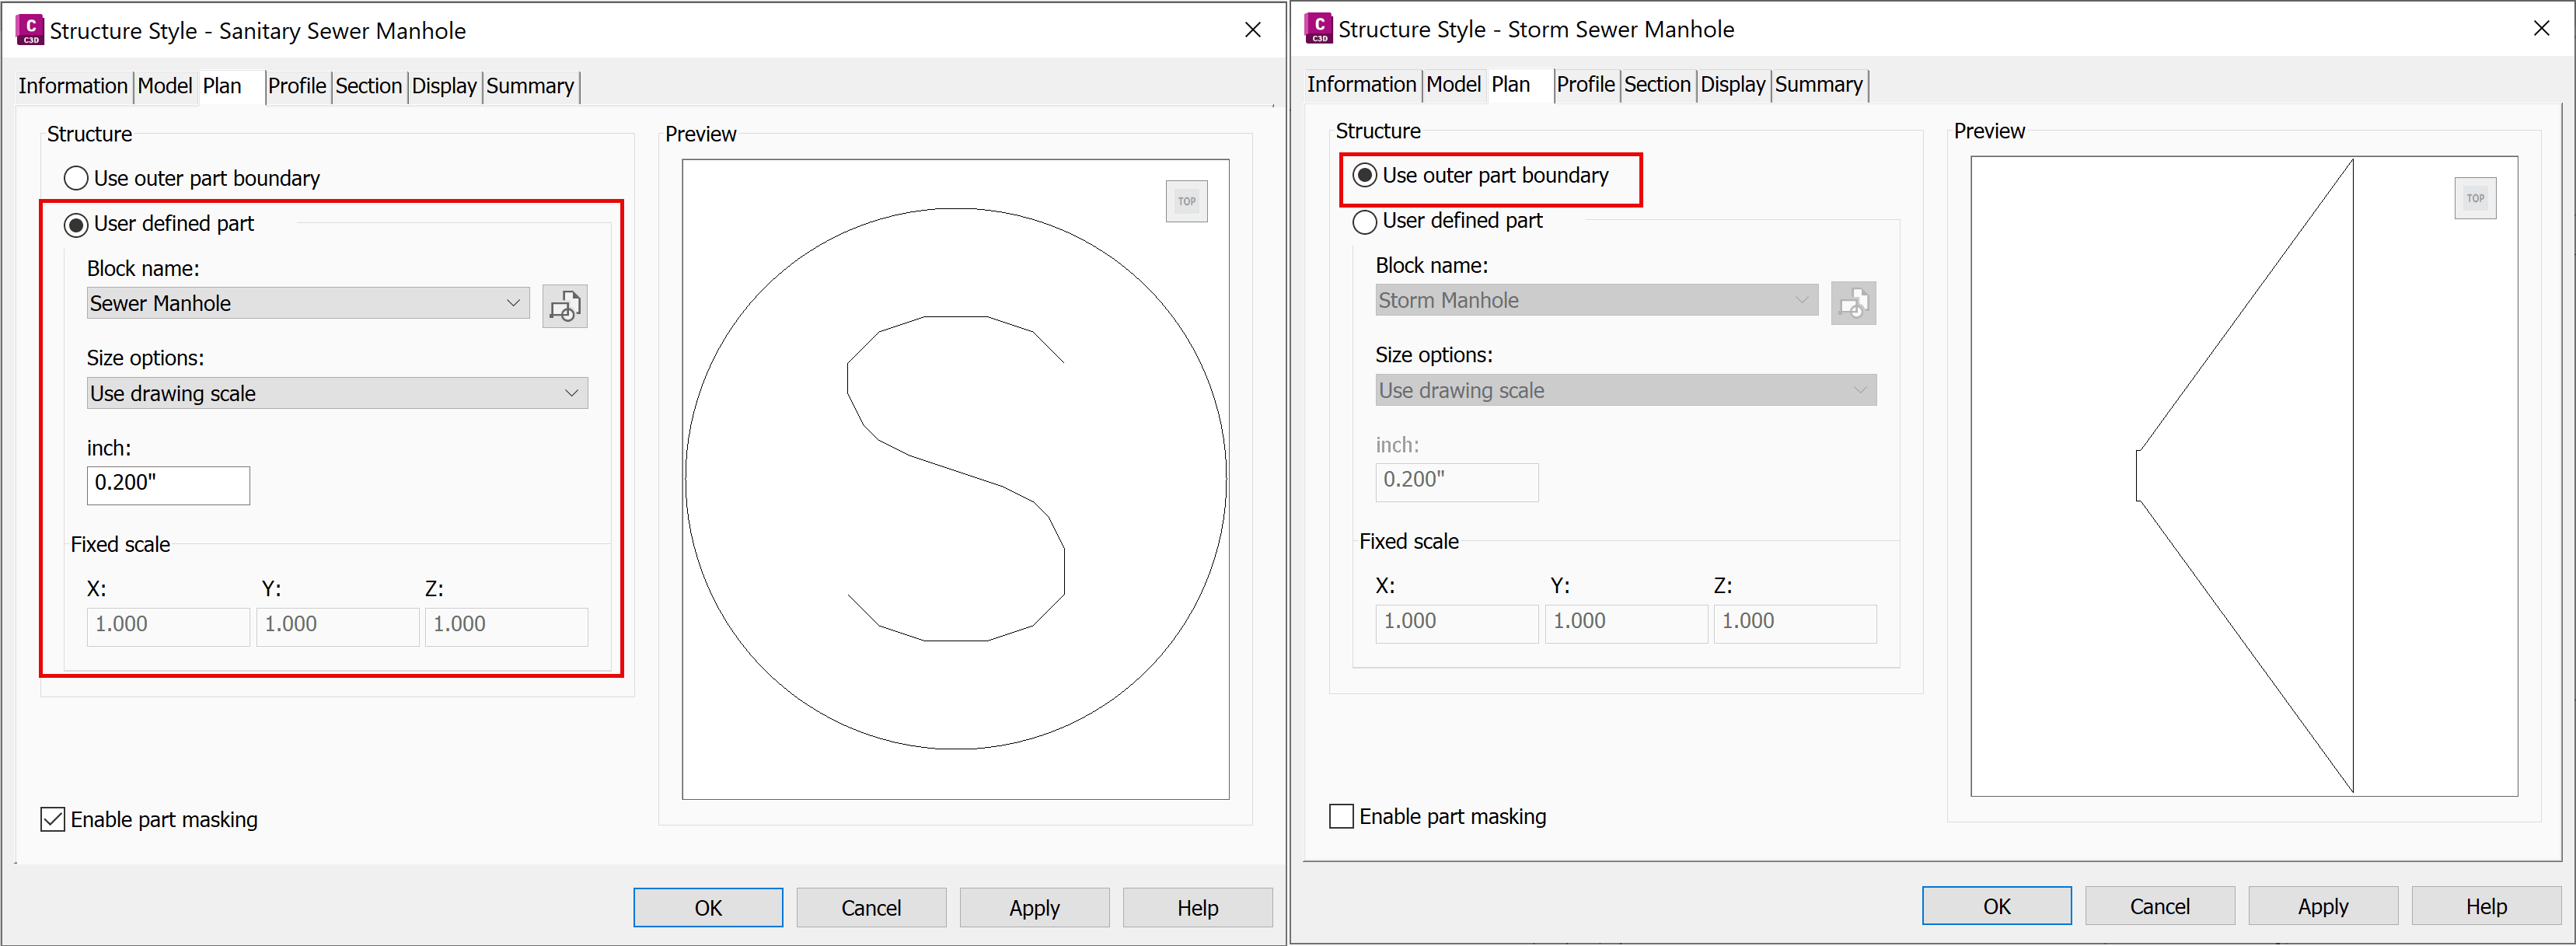
Task: Click the Civil 3D icon in Storm Sewer title bar
Action: 1319,28
